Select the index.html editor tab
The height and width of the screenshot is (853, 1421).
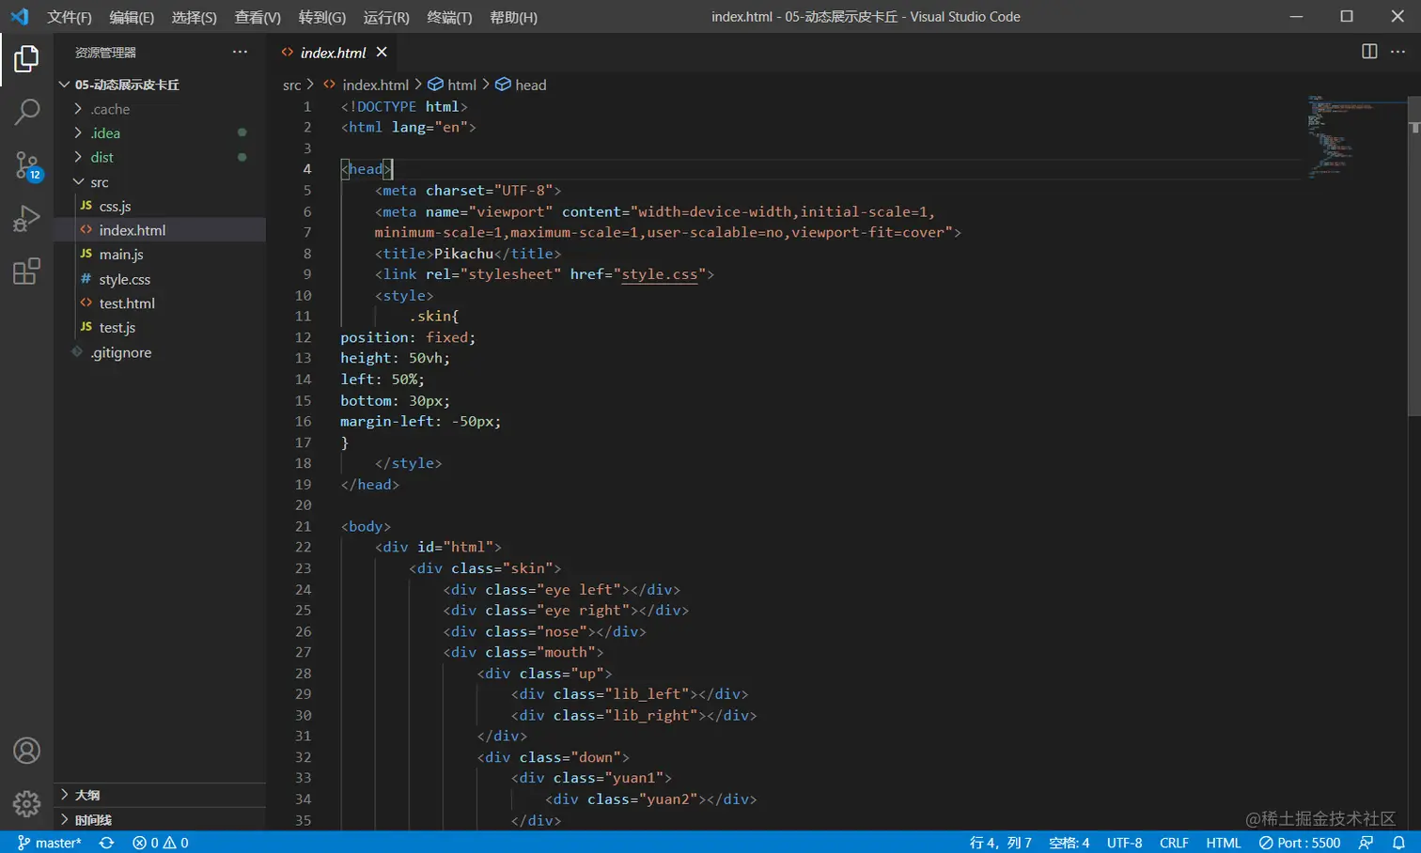tap(334, 52)
